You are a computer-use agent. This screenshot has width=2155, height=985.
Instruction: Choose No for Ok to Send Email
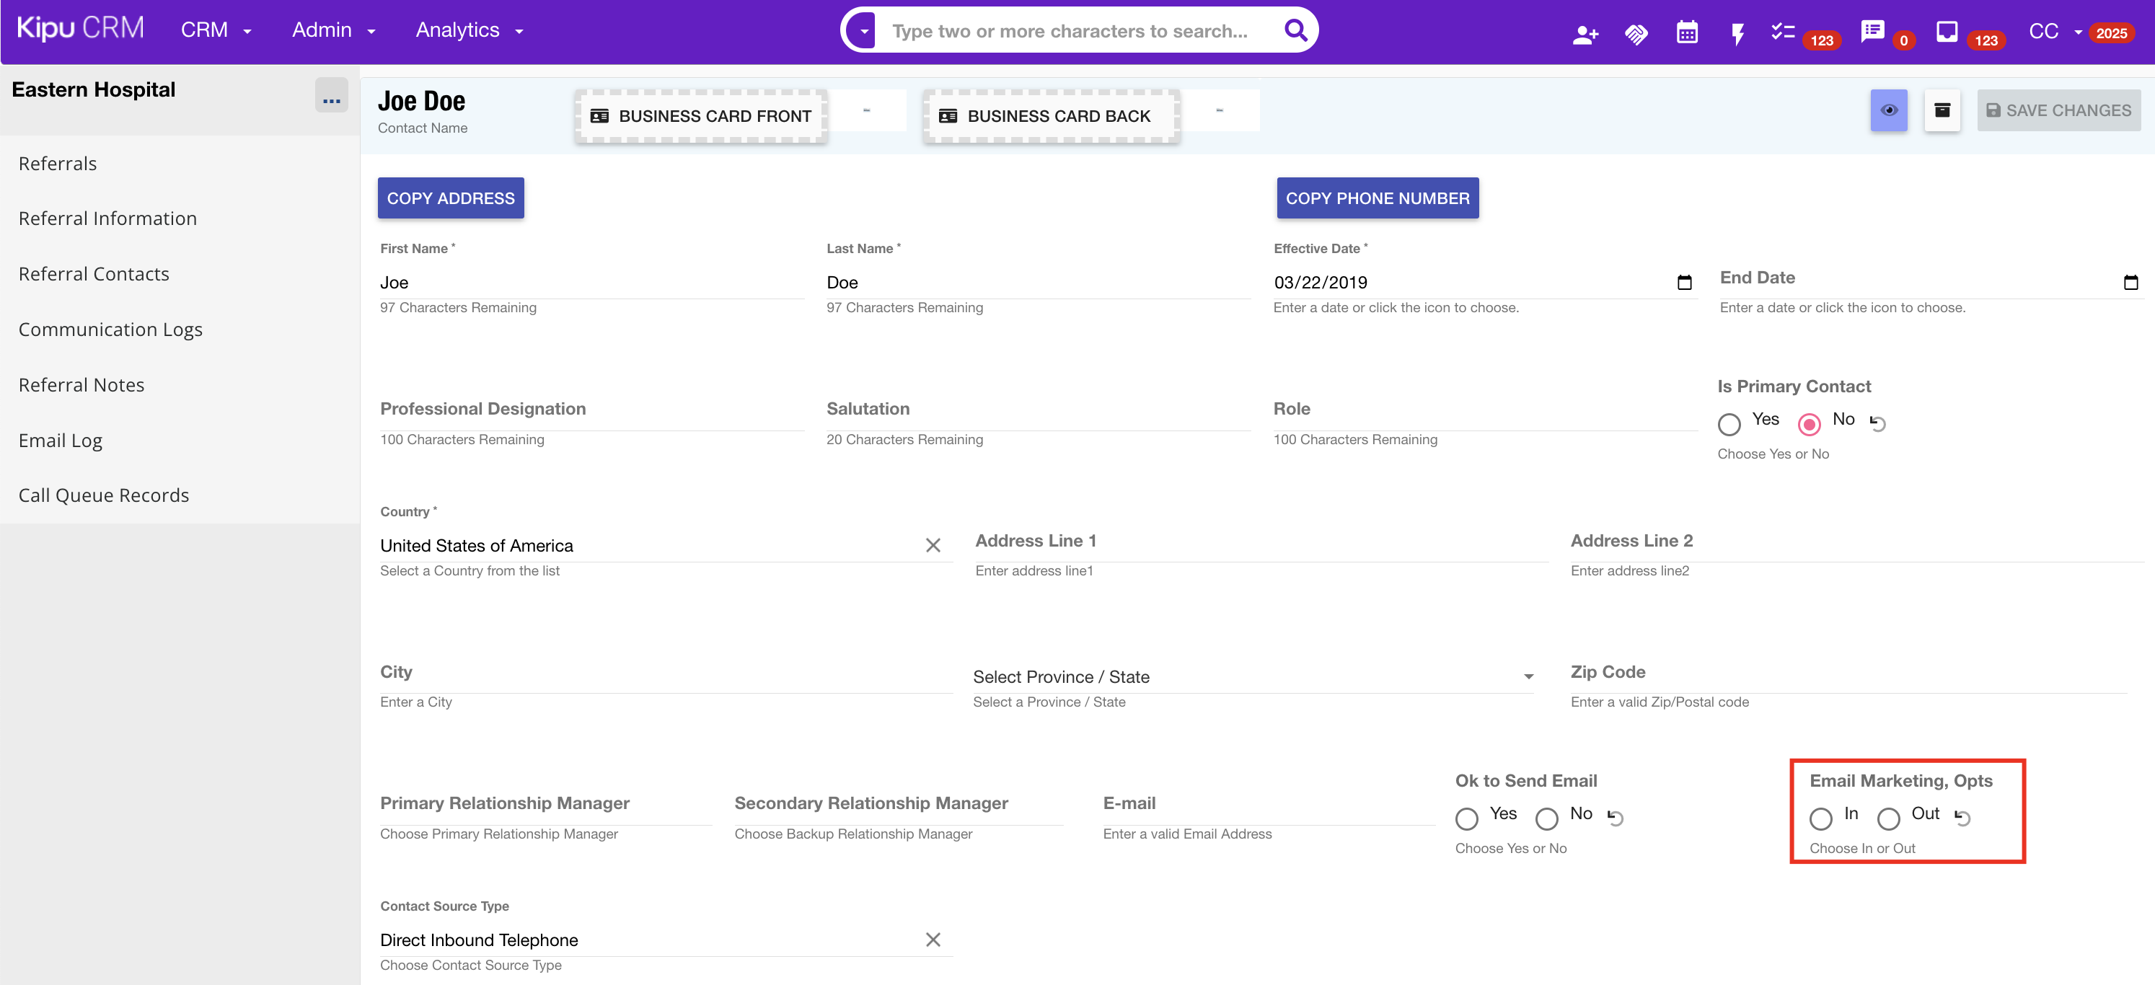1547,818
